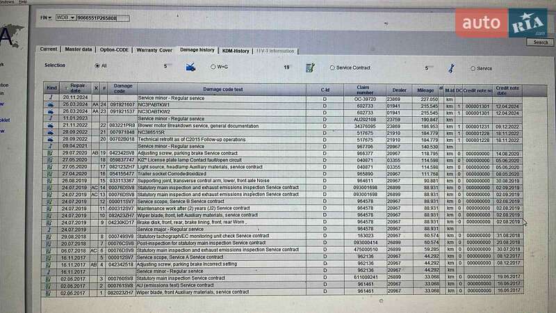
Task: Open the FIN dropdown
Action: pyautogui.click(x=45, y=17)
